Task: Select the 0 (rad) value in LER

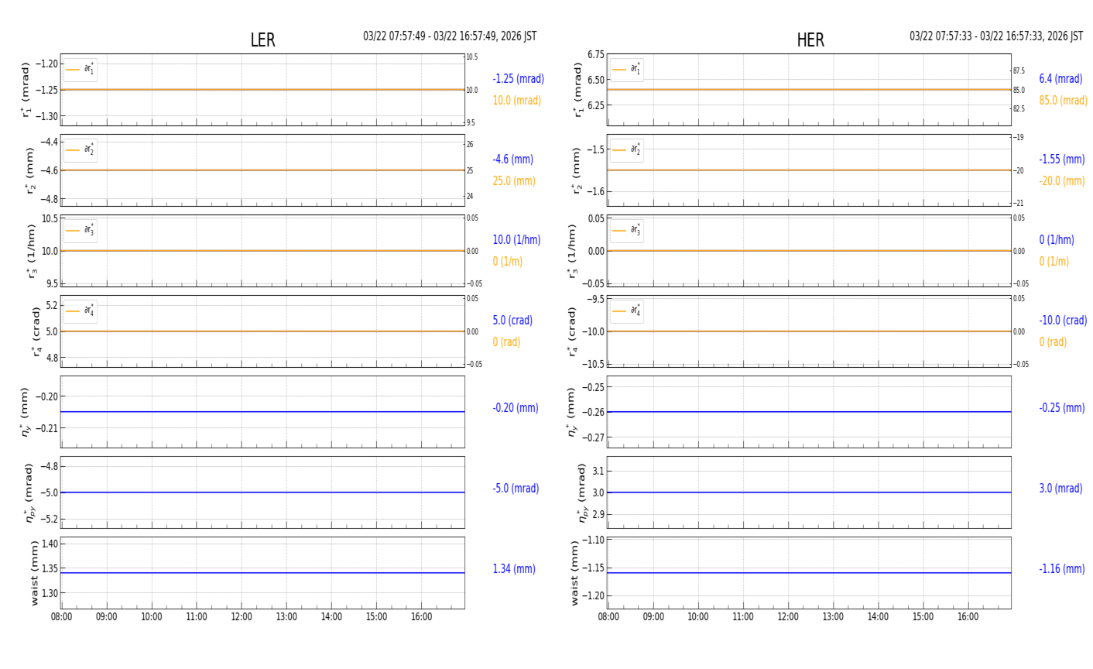Action: point(506,342)
